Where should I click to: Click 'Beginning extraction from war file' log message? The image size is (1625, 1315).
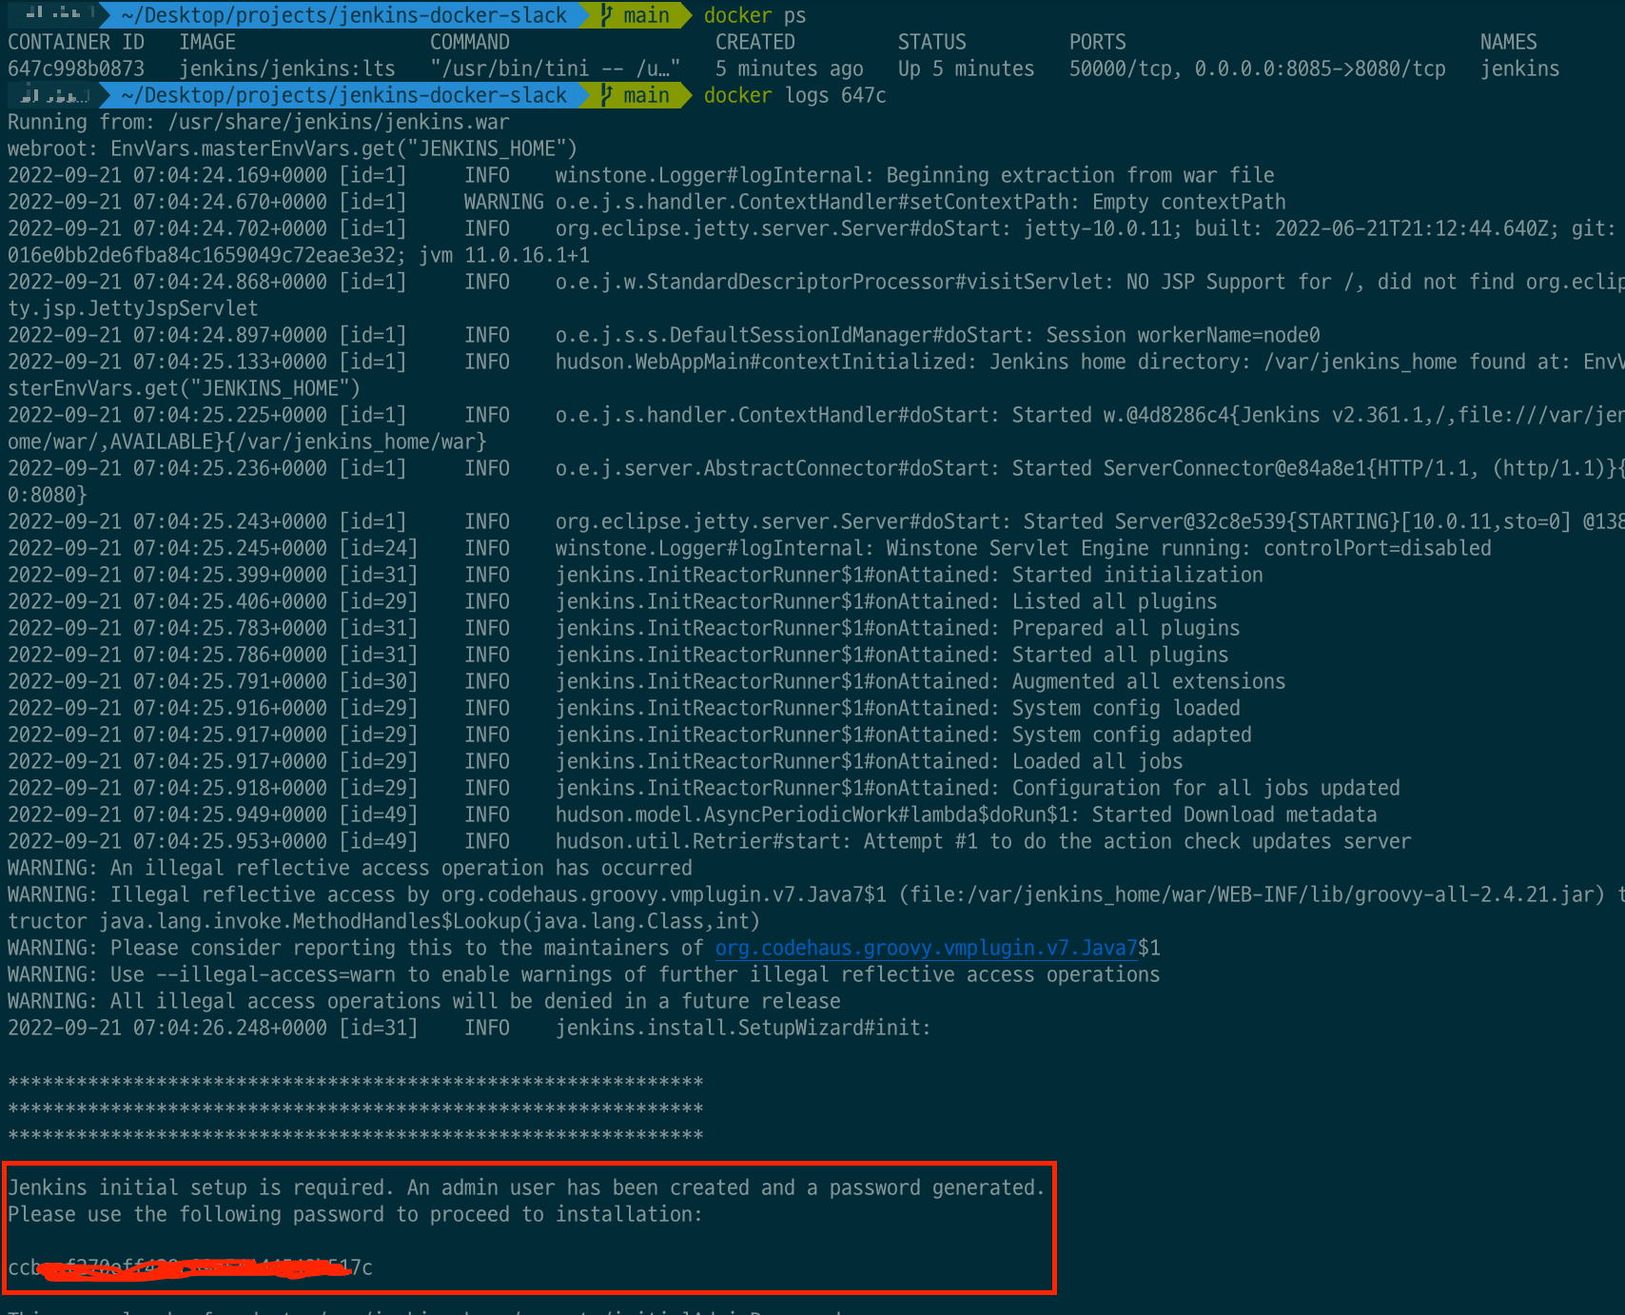pos(1081,175)
